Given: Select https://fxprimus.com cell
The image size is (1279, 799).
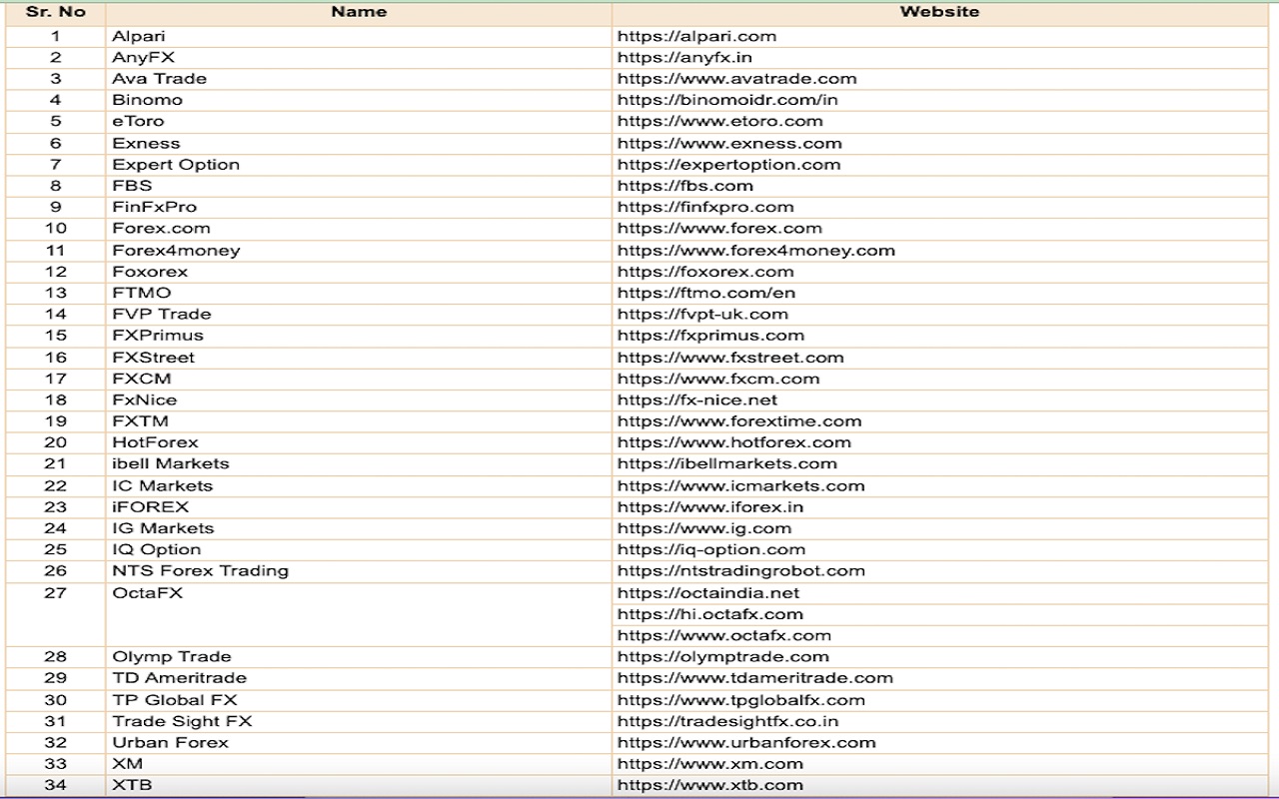Looking at the screenshot, I should (x=939, y=336).
